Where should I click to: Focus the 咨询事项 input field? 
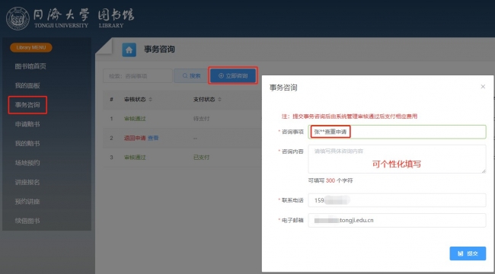click(397, 132)
